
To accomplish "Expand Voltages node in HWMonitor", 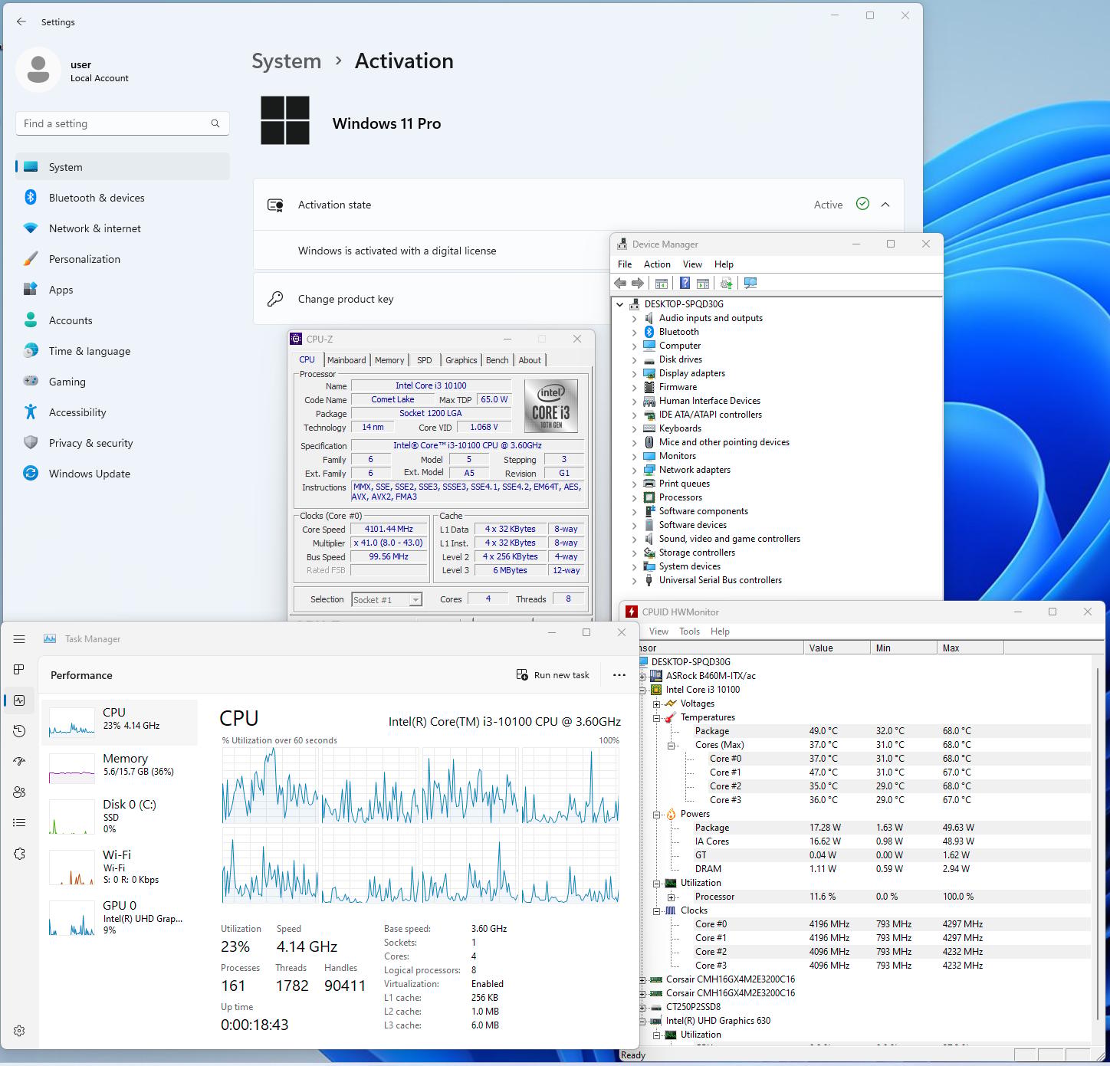I will coord(657,704).
